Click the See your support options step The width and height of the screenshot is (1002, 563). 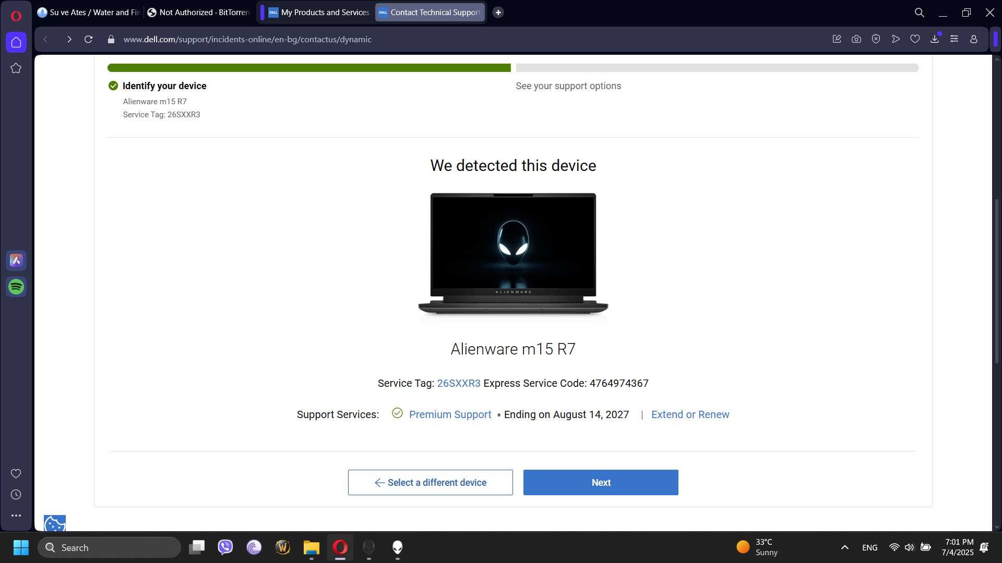[568, 86]
